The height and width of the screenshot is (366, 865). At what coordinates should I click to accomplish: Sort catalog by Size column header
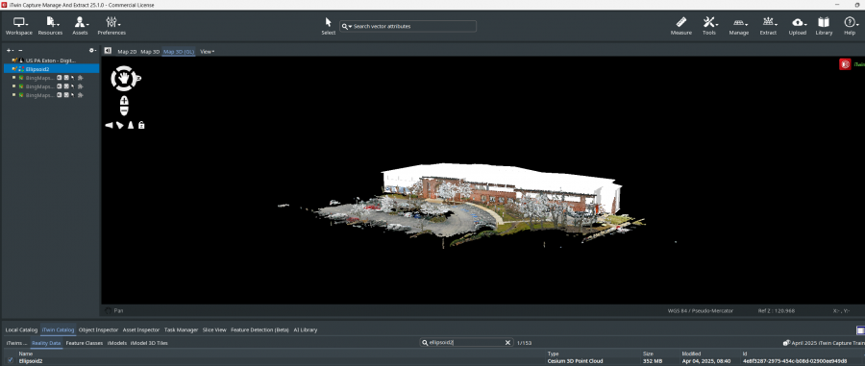tap(648, 354)
